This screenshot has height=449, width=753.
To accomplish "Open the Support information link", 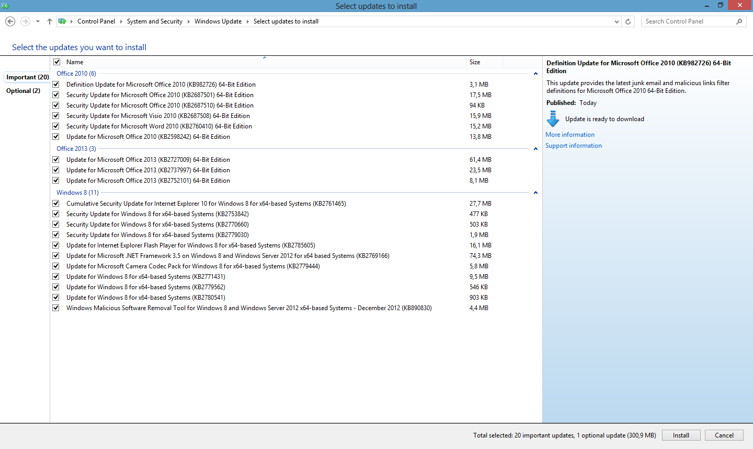I will coord(574,146).
